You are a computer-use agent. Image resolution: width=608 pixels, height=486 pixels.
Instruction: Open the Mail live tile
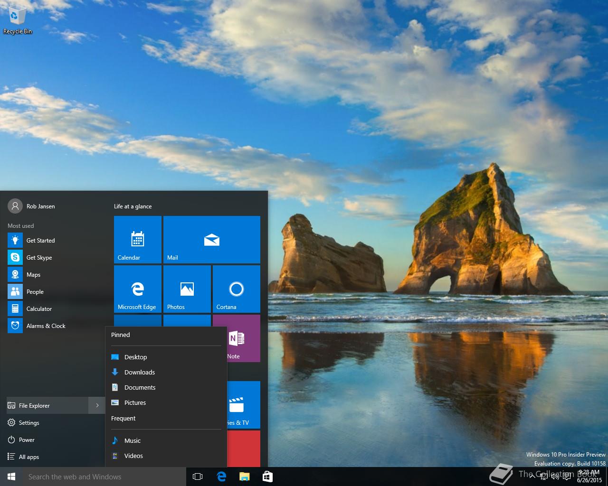[212, 240]
